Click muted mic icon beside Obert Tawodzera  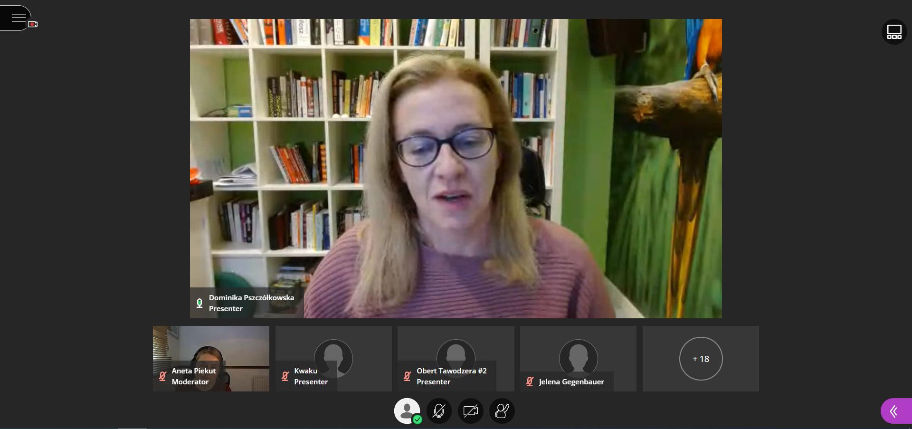407,376
